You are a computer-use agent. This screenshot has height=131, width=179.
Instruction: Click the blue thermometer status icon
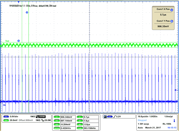click(x=174, y=121)
